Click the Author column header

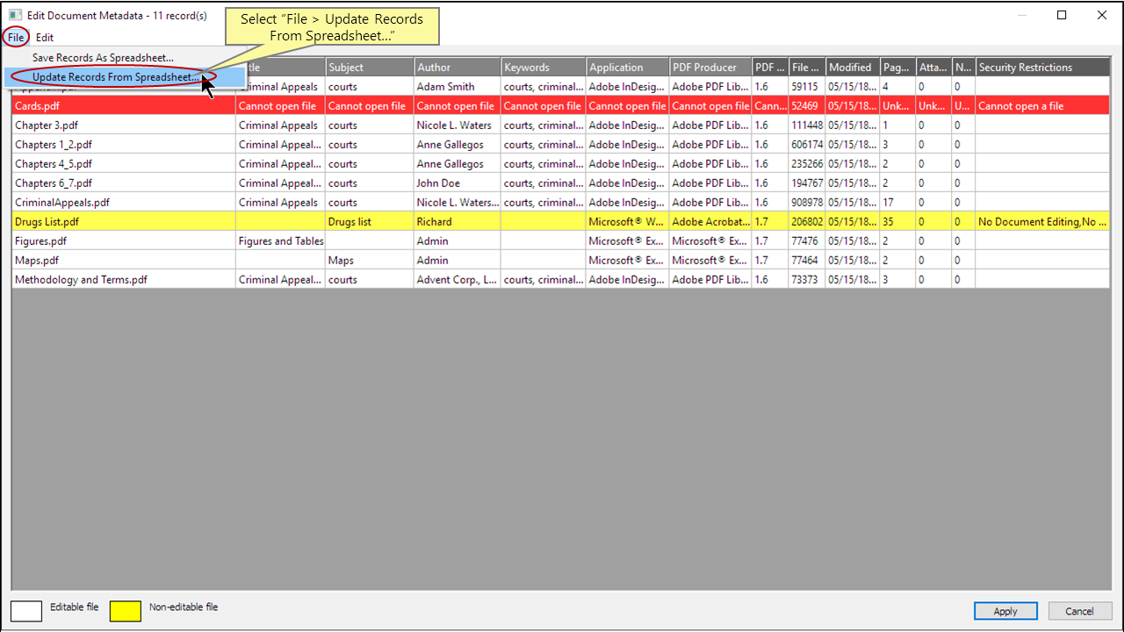(x=457, y=67)
